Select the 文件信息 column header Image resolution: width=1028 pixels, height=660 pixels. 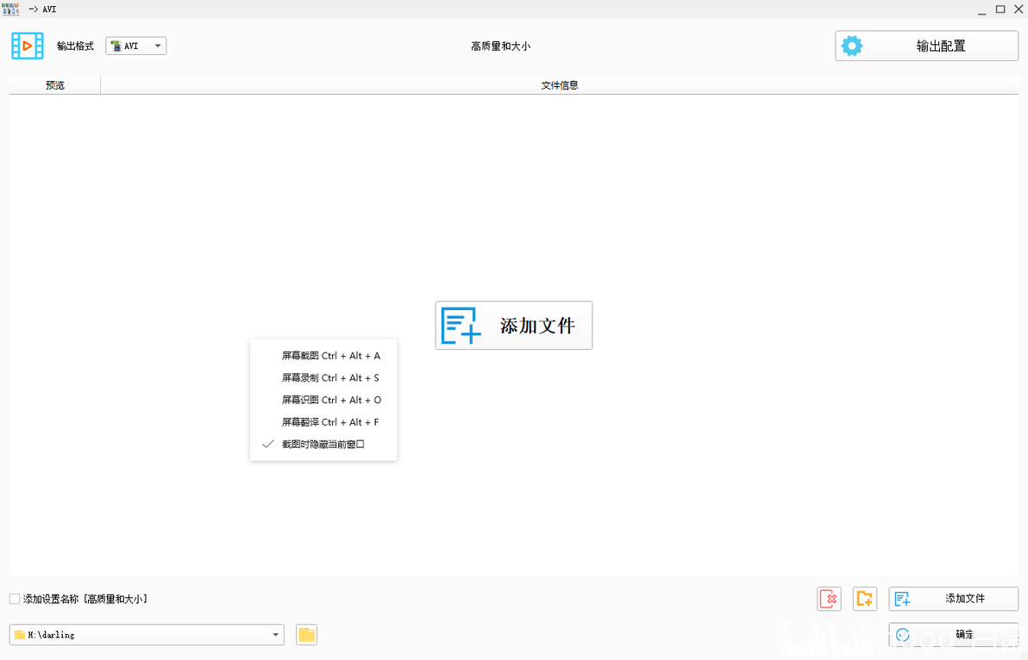point(559,85)
